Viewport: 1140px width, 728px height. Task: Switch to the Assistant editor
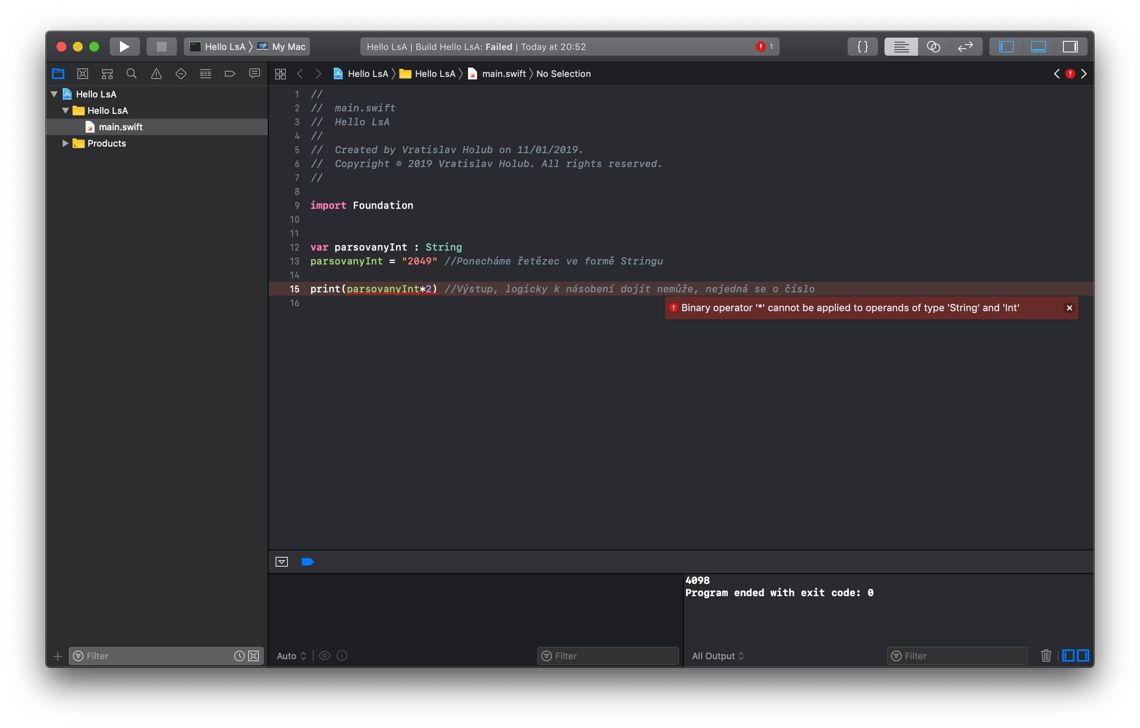pos(933,46)
